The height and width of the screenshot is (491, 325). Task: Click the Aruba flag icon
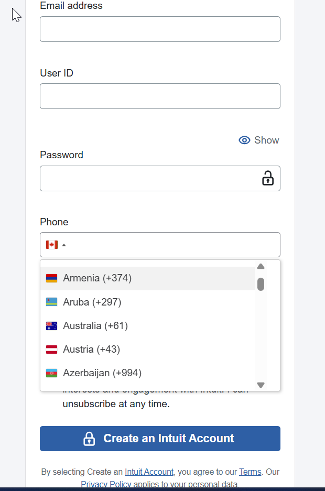[x=51, y=302]
